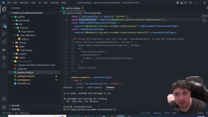Click cypress.config.js in the breadcrumb

[x=74, y=13]
